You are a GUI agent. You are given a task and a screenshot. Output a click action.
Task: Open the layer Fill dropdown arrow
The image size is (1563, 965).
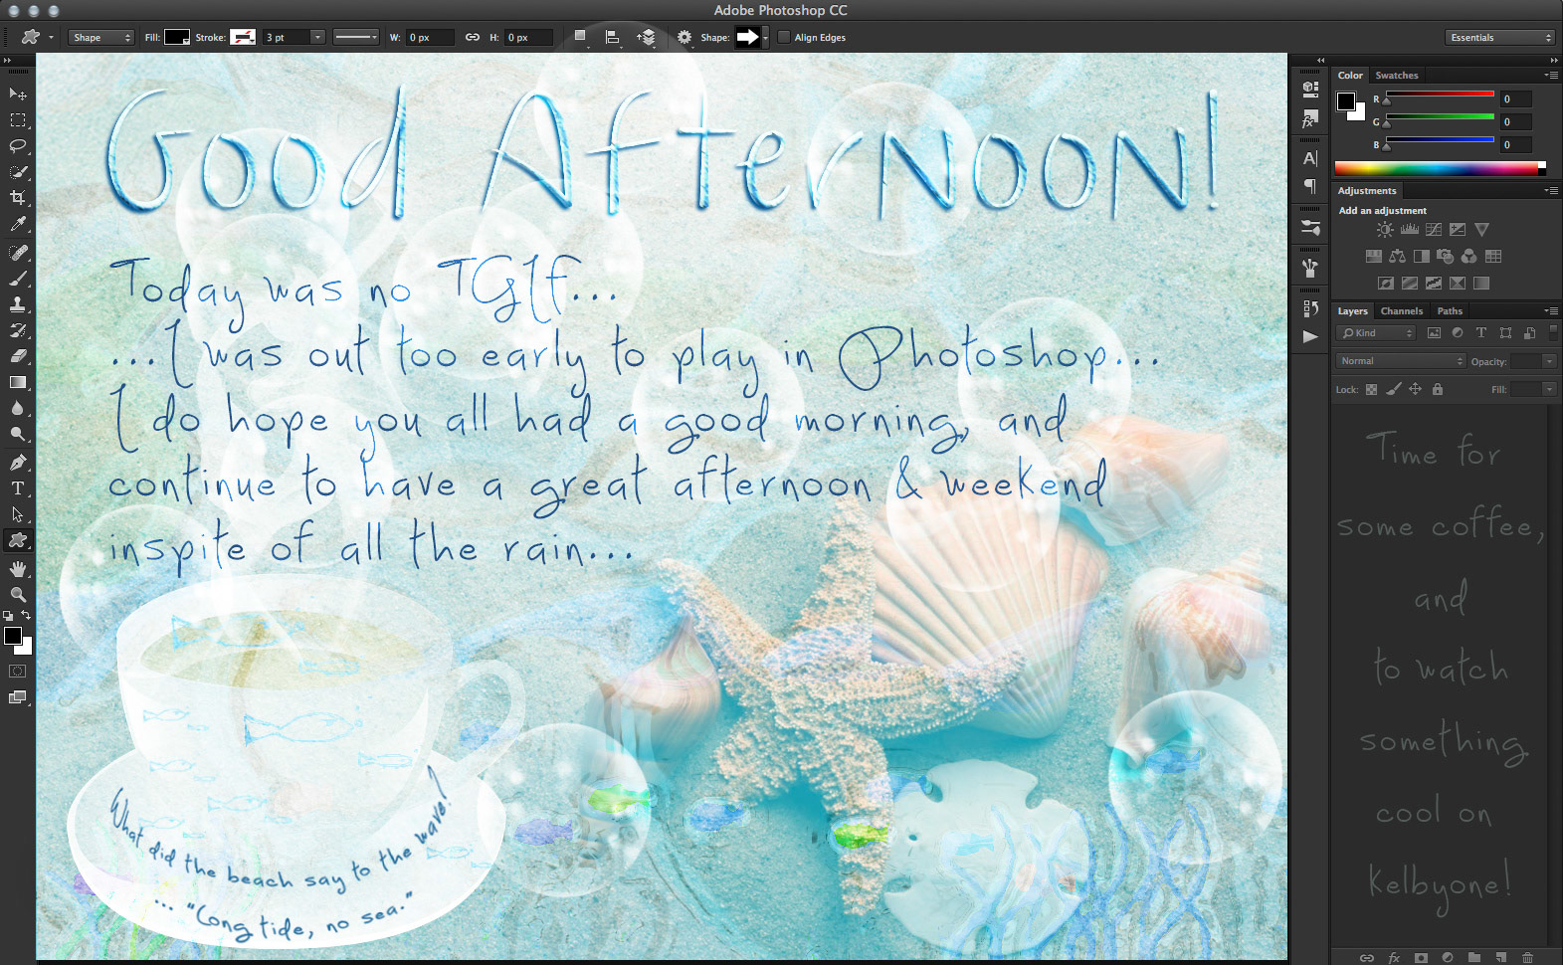(1549, 389)
